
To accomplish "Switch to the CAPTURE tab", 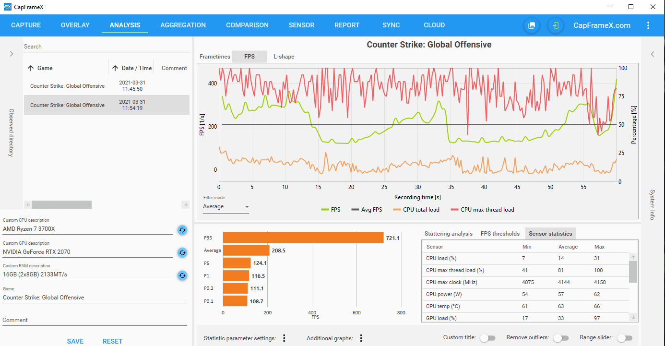I will (26, 25).
